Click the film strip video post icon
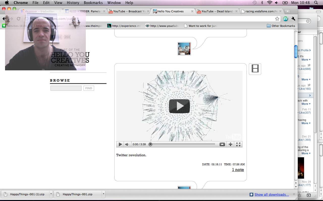Viewport: 323px width, 201px height. [255, 69]
